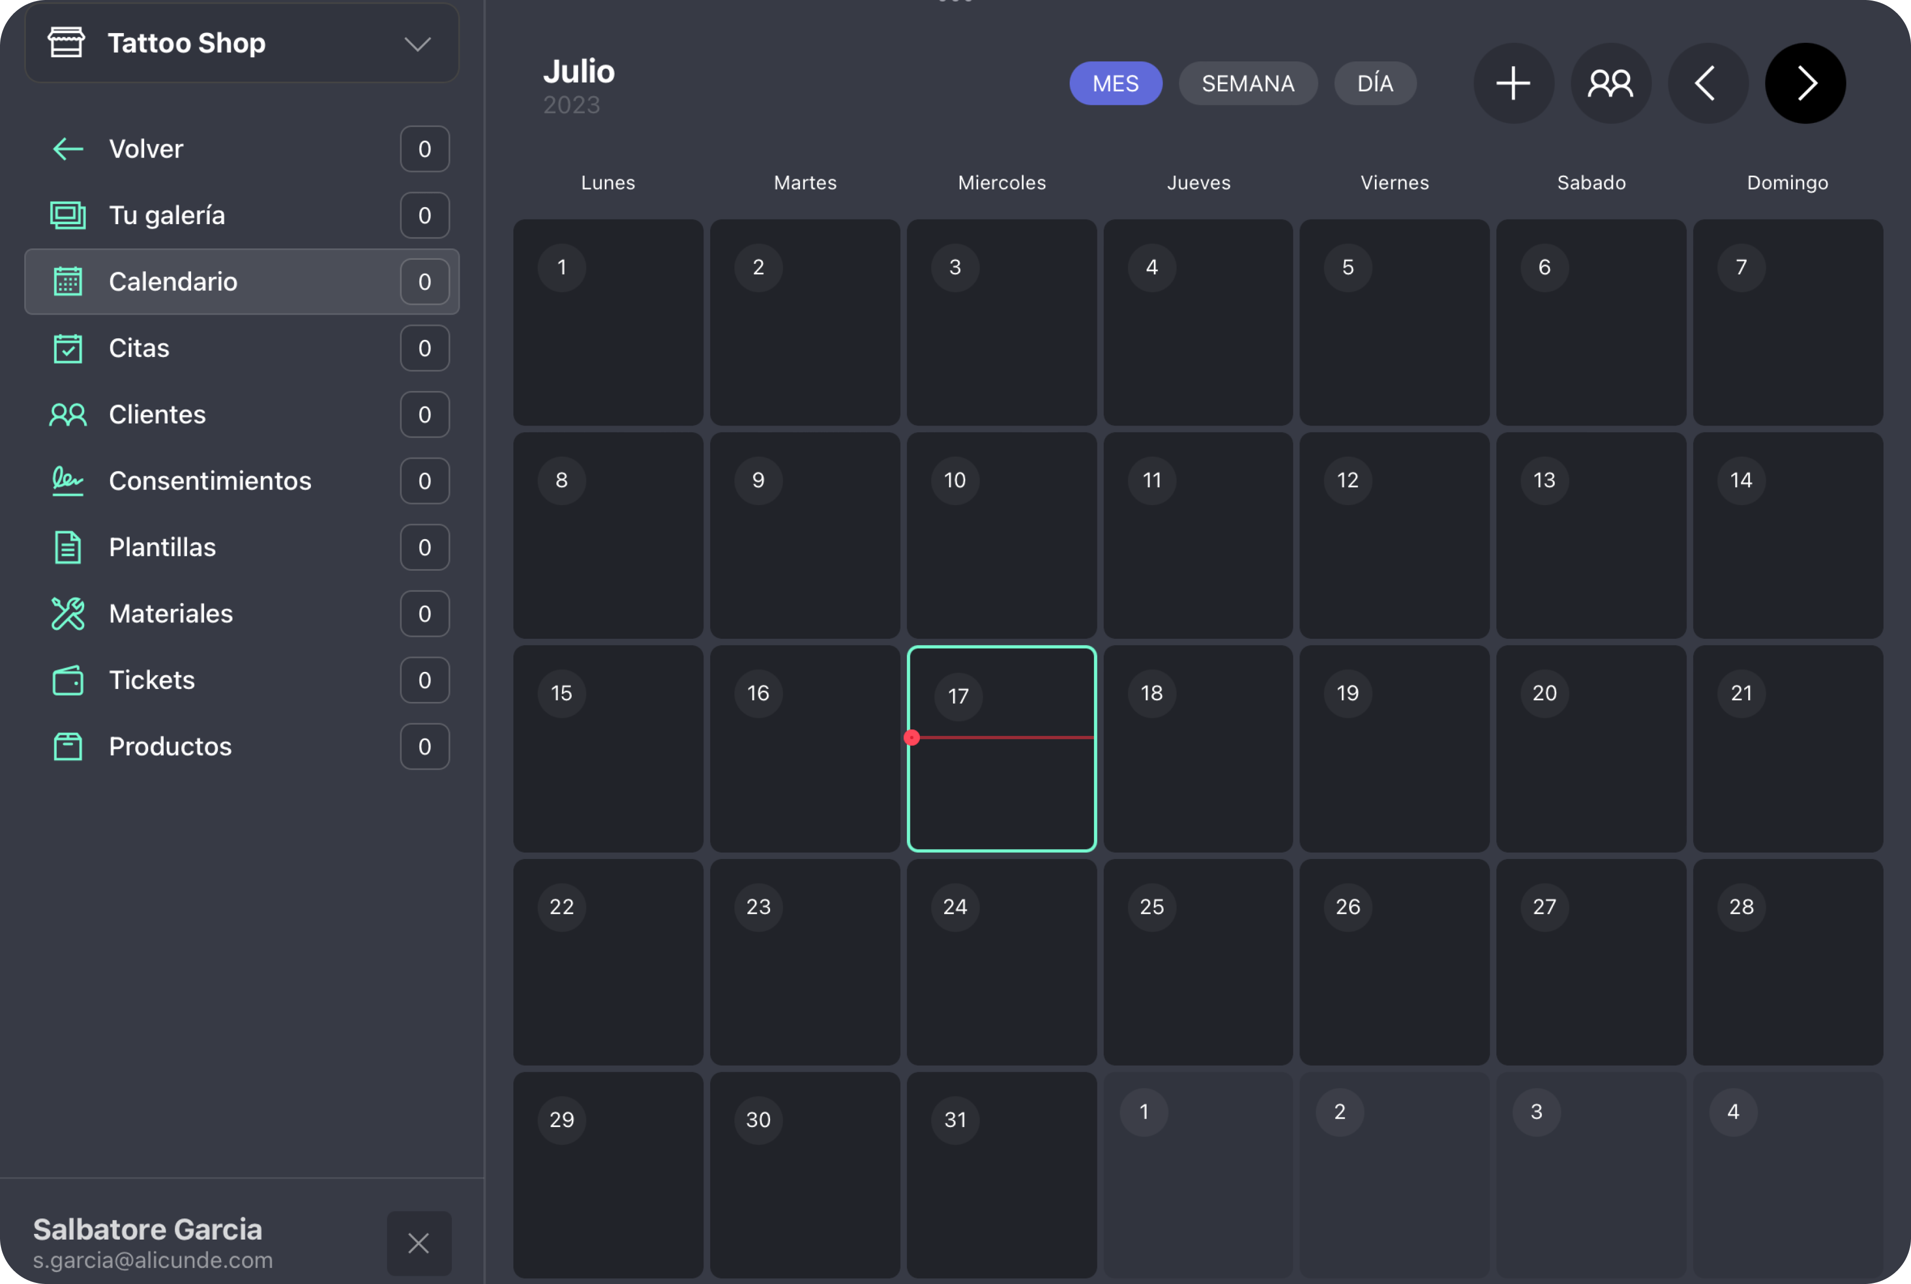Go to previous month with left arrow

point(1707,84)
